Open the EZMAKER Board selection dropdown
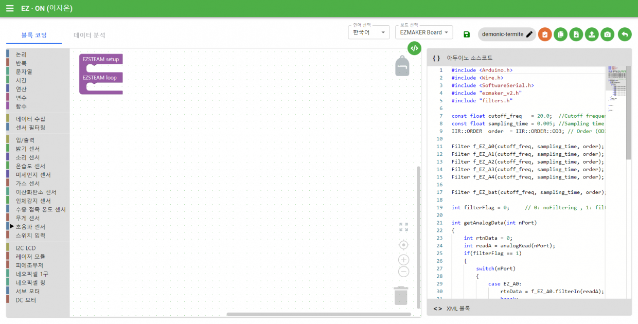 424,32
